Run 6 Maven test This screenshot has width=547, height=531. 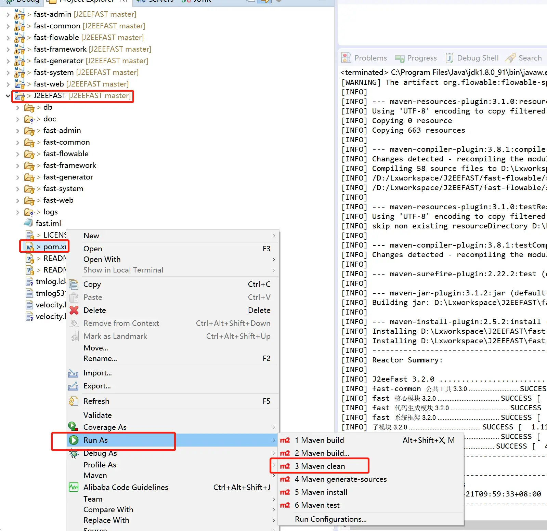click(370, 505)
